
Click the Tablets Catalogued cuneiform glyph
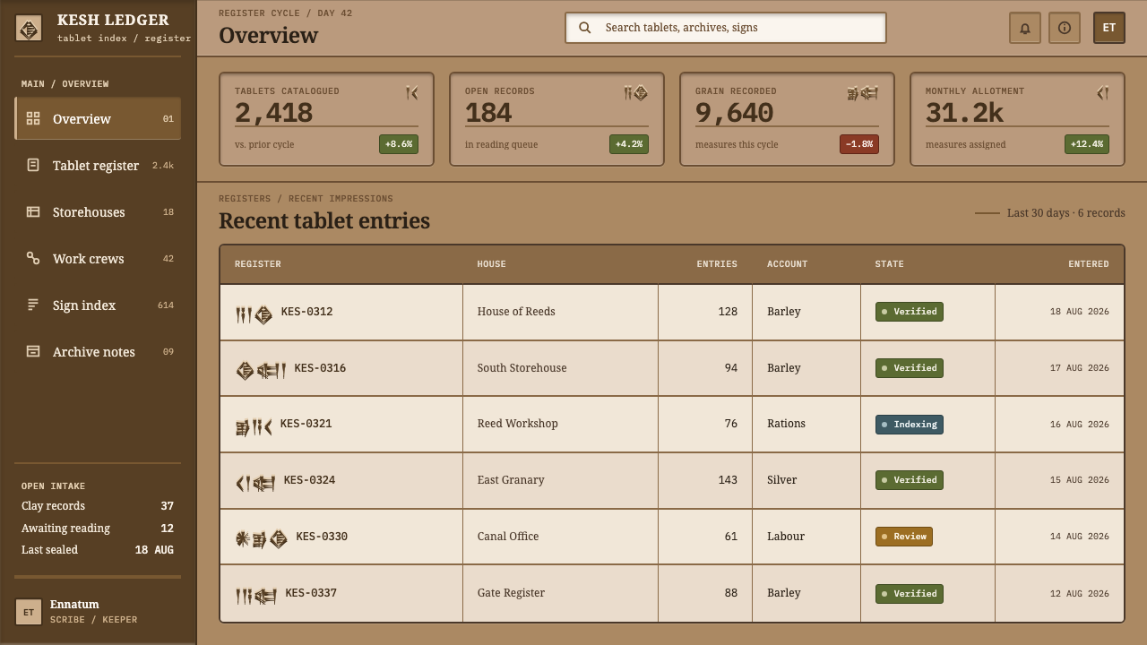pyautogui.click(x=411, y=92)
